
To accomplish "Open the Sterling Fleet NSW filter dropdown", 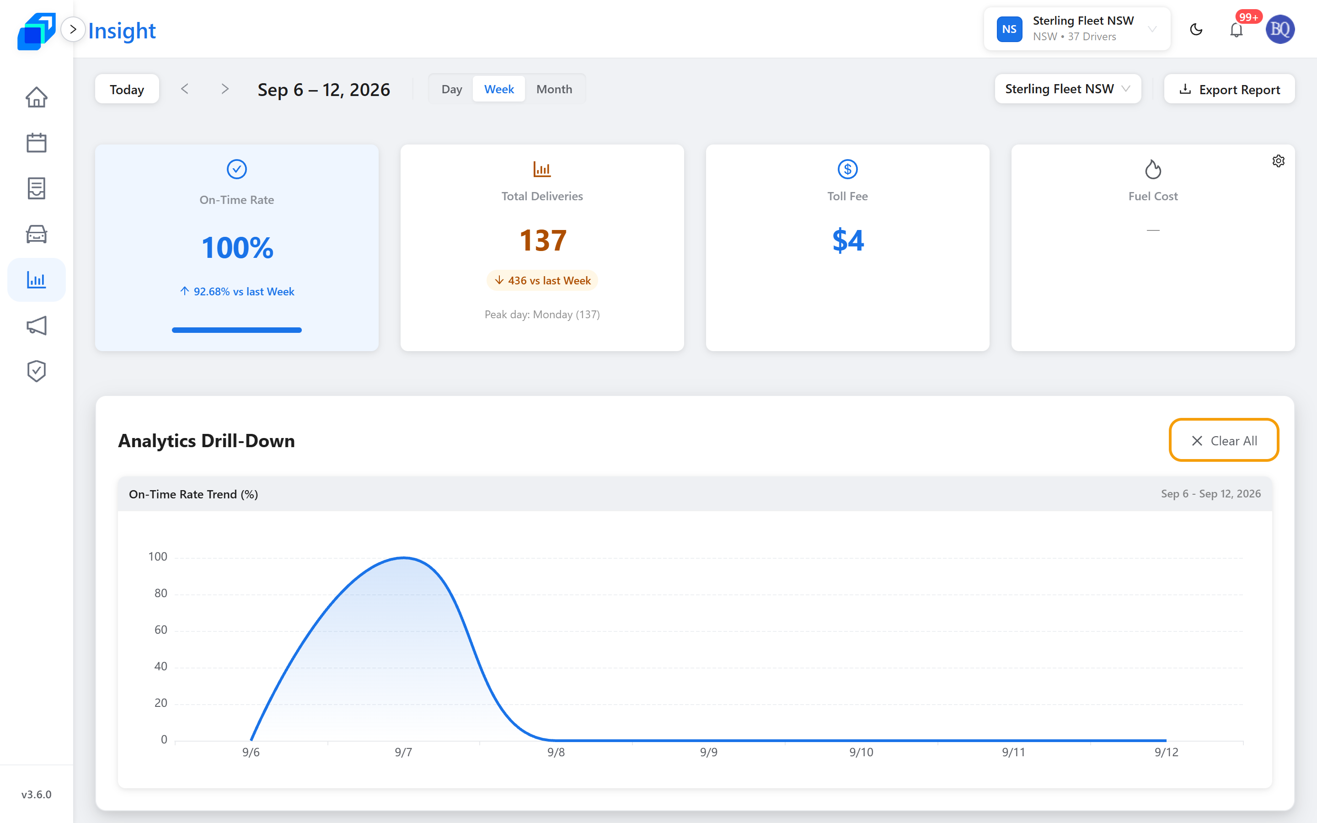I will point(1067,89).
